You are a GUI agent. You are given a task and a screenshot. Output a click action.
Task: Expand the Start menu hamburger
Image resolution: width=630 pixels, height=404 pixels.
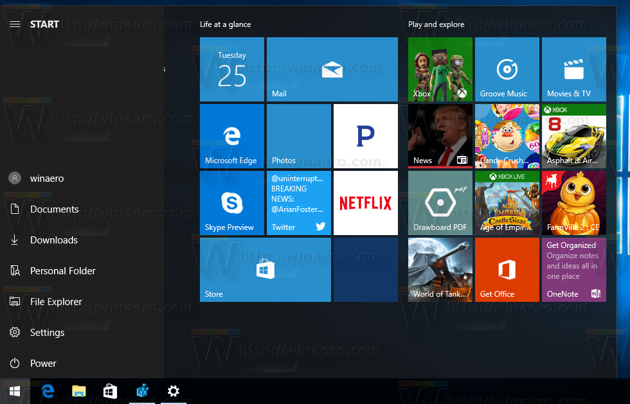tap(14, 24)
